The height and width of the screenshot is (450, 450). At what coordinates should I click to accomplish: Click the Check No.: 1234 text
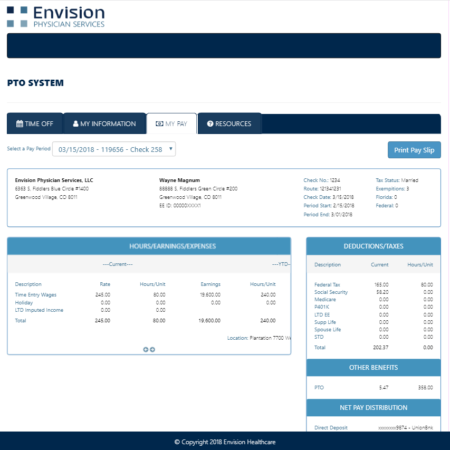(x=322, y=180)
